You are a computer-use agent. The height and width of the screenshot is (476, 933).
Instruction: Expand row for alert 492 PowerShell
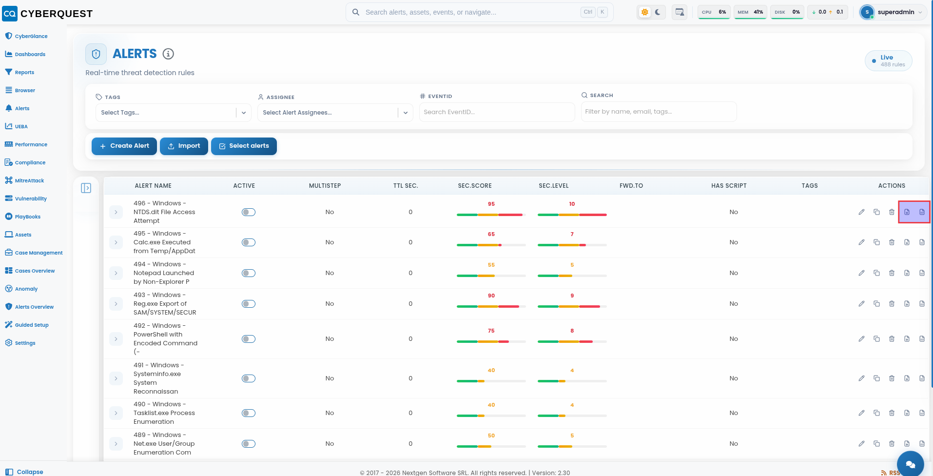116,339
